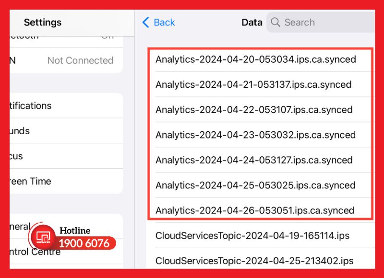The image size is (384, 278).
Task: Select Analytics-2024-04-22-053107.ips.ca.synced entry
Action: click(254, 110)
